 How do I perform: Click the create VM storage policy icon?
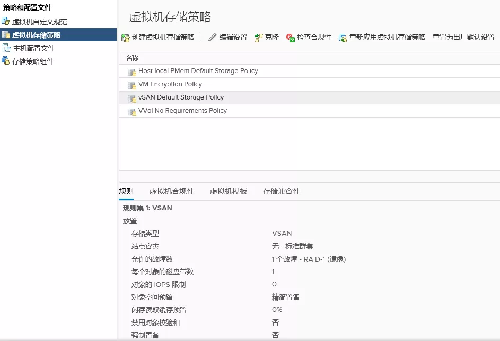(126, 38)
